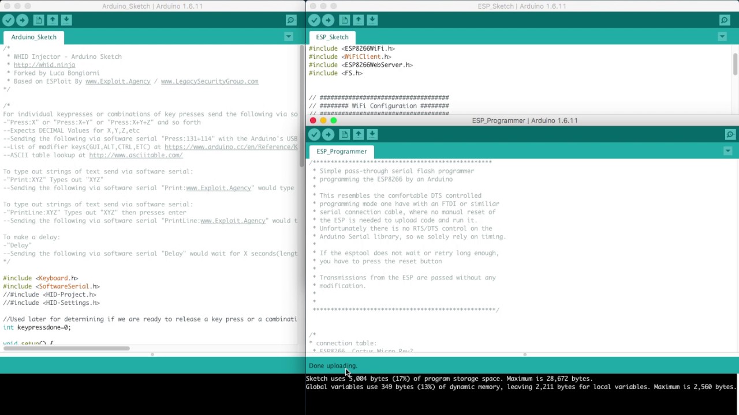Click '#include <FS.h>' line in ESP_Sketch
739x415 pixels.
[335, 73]
